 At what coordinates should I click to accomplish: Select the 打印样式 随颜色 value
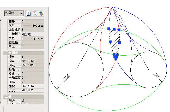click(33, 34)
